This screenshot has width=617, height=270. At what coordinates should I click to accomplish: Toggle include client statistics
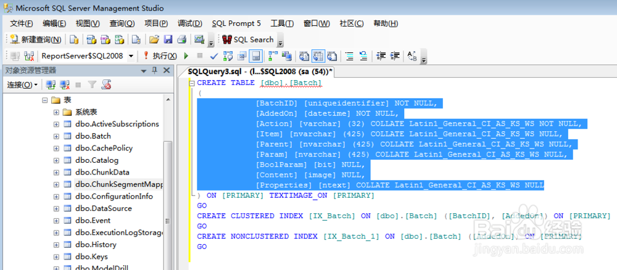(x=286, y=56)
